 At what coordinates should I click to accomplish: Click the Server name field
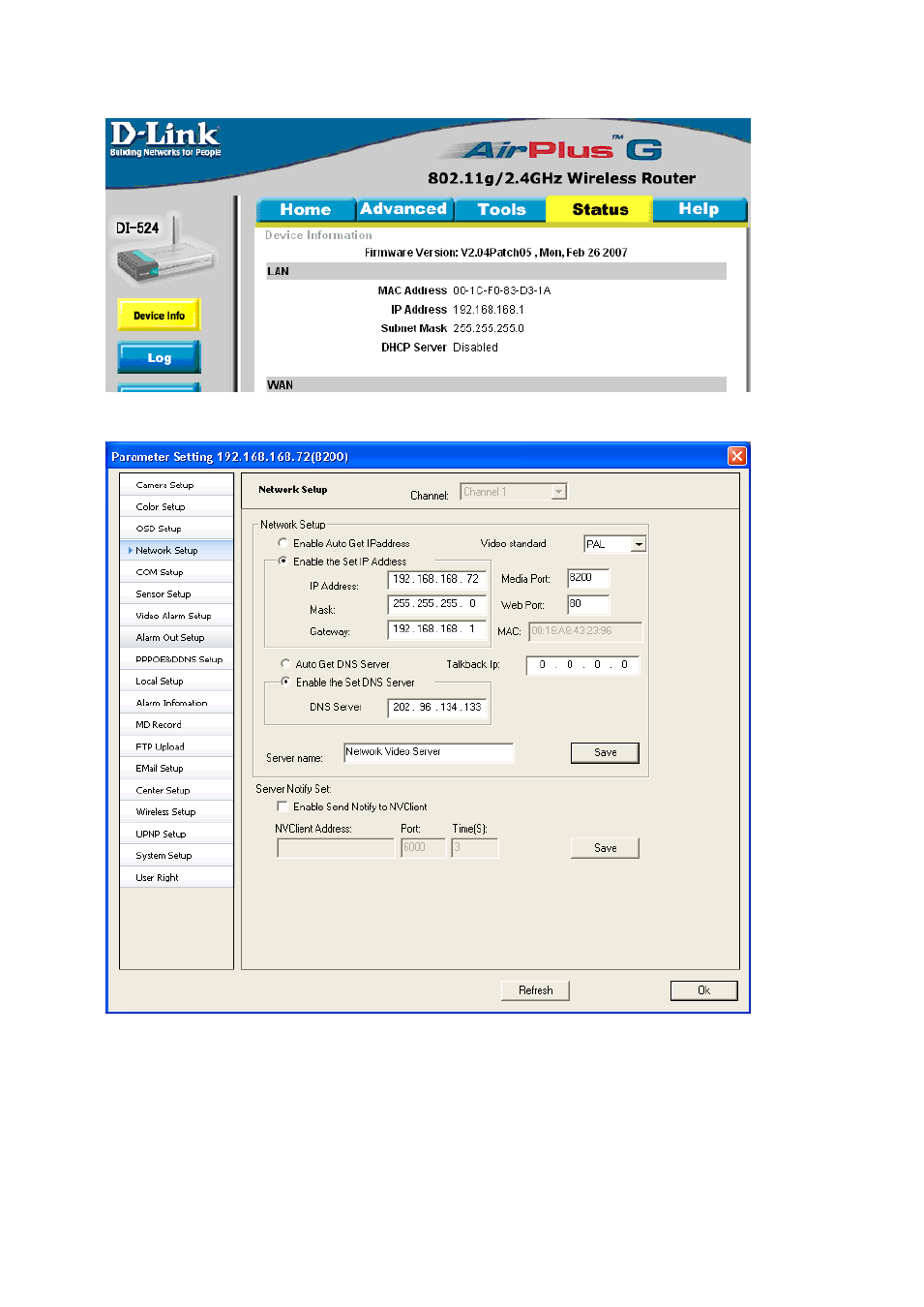click(429, 752)
